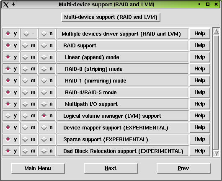222x181 pixels.
Task: Click the RAID-4/RAID-5 mode label
Action: tap(91, 93)
